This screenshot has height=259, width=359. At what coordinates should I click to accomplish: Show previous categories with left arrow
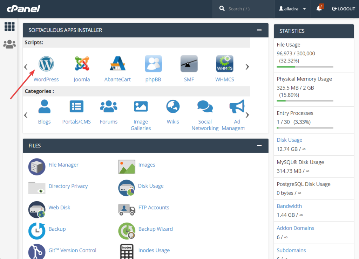pyautogui.click(x=26, y=115)
